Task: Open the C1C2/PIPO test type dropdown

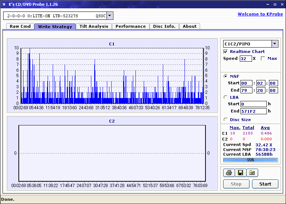Action: (274, 44)
